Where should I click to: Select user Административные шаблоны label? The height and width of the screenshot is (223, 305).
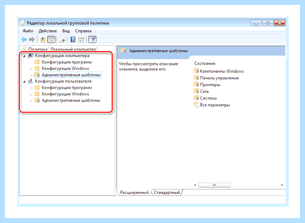[71, 100]
